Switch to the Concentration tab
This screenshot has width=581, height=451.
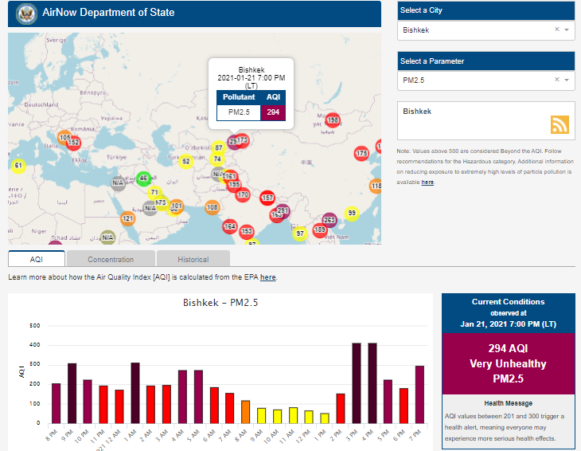pos(111,259)
